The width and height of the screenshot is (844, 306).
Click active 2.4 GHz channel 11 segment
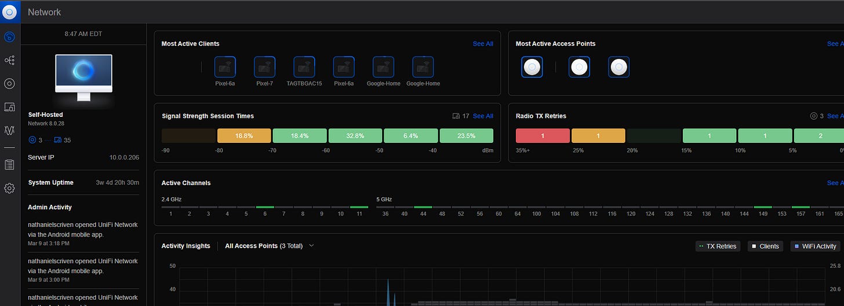[x=359, y=207]
